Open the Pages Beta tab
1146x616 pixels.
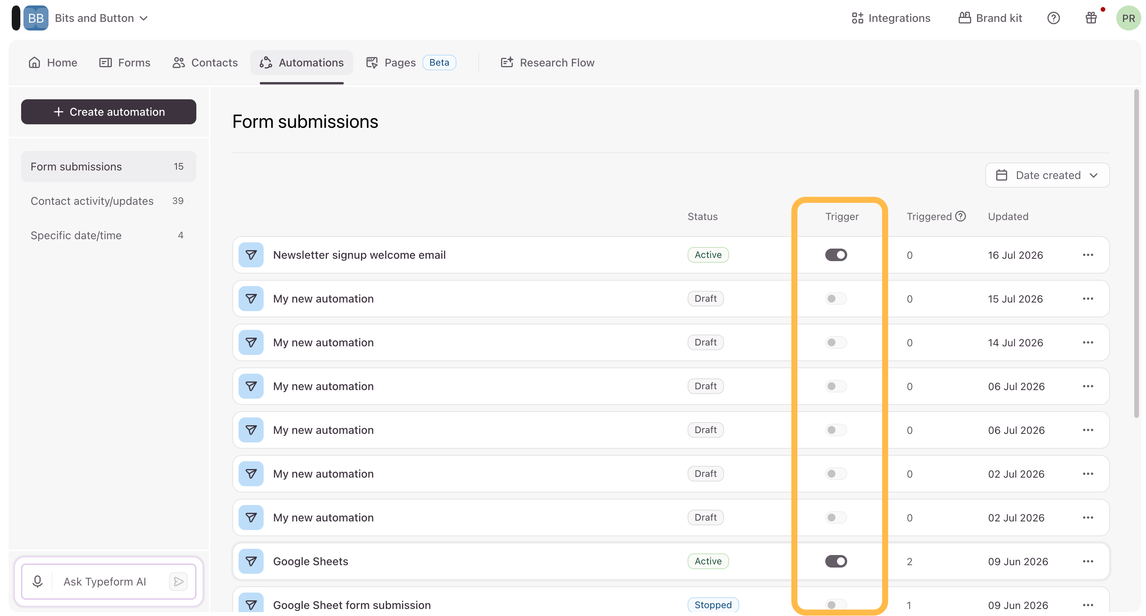(x=411, y=63)
